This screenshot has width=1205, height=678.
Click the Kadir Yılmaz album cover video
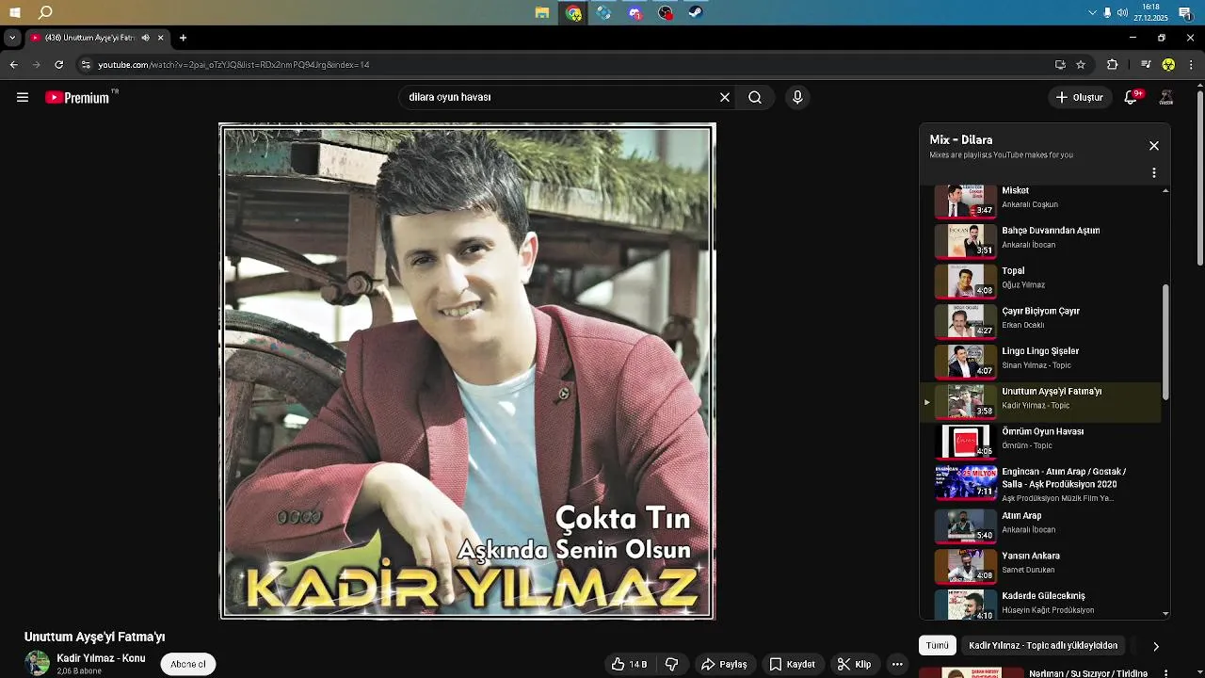467,371
